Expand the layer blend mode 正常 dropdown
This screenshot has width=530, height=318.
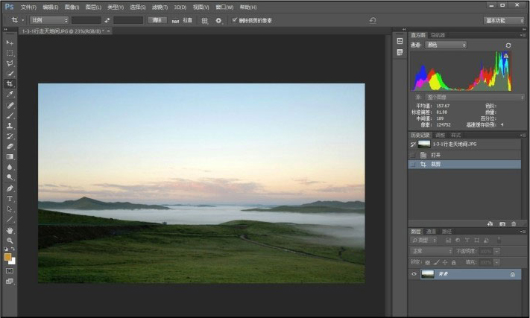pyautogui.click(x=432, y=251)
